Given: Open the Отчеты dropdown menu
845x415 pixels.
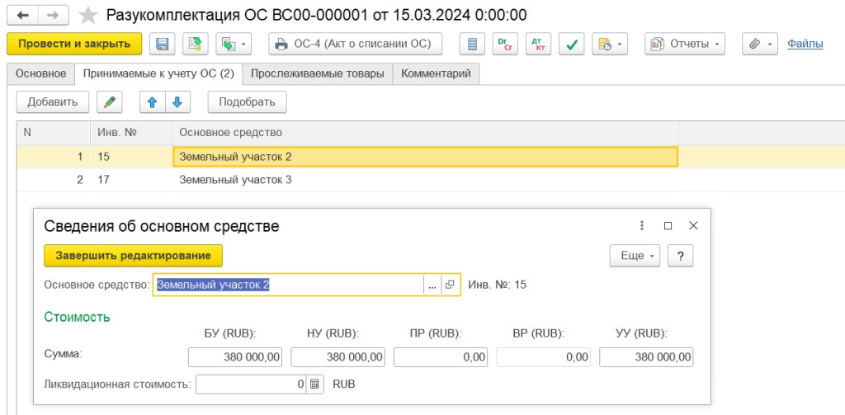Looking at the screenshot, I should point(684,44).
